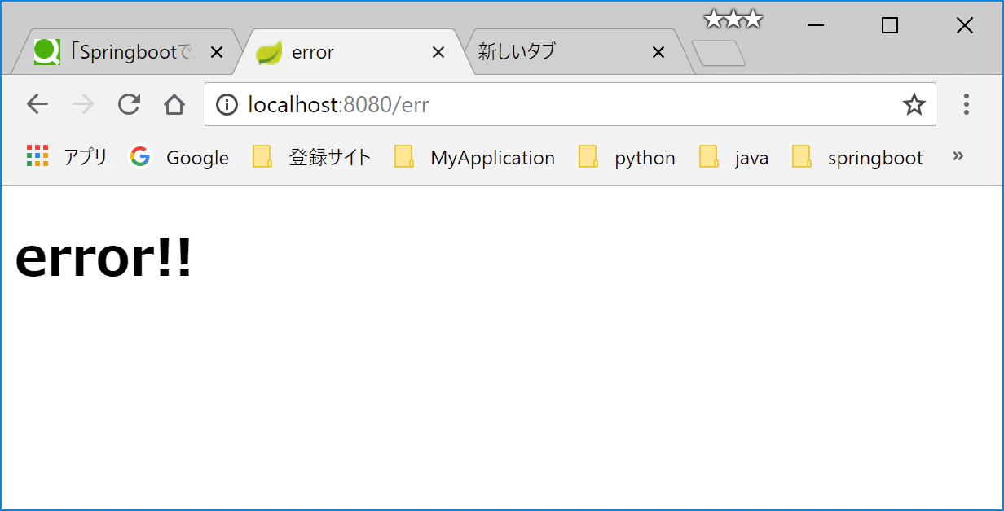The width and height of the screenshot is (1004, 511).
Task: Minimize the Chrome window
Action: (x=815, y=25)
